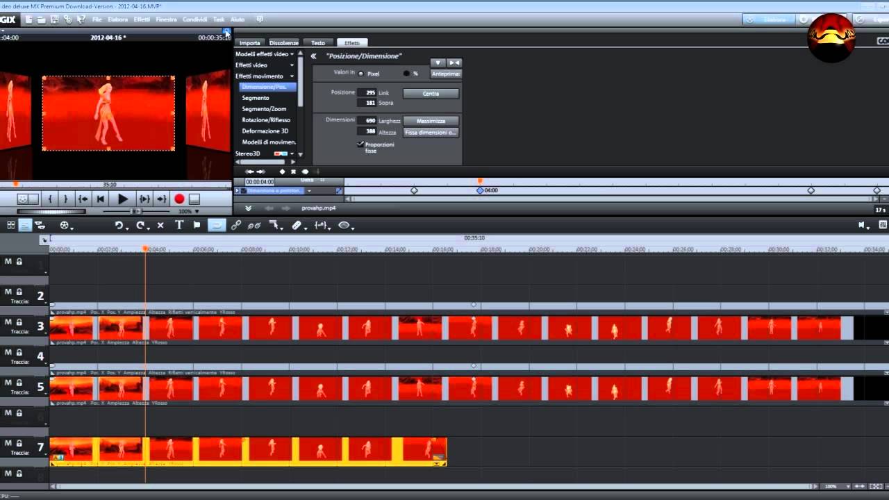Expand the double-chevron below keyframe track
This screenshot has width=889, height=500.
pos(248,208)
